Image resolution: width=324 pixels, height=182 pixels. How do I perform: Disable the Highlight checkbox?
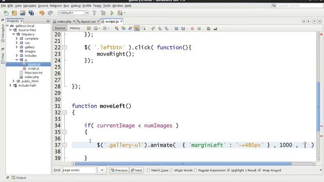click(228, 170)
